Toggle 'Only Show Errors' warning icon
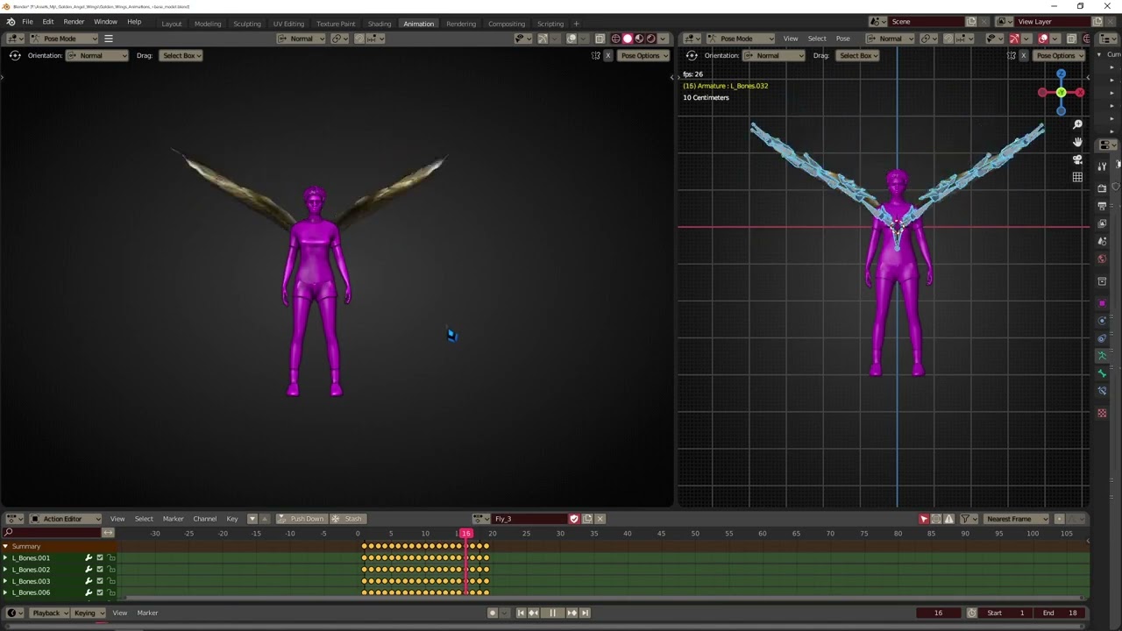The width and height of the screenshot is (1122, 631). [x=948, y=519]
